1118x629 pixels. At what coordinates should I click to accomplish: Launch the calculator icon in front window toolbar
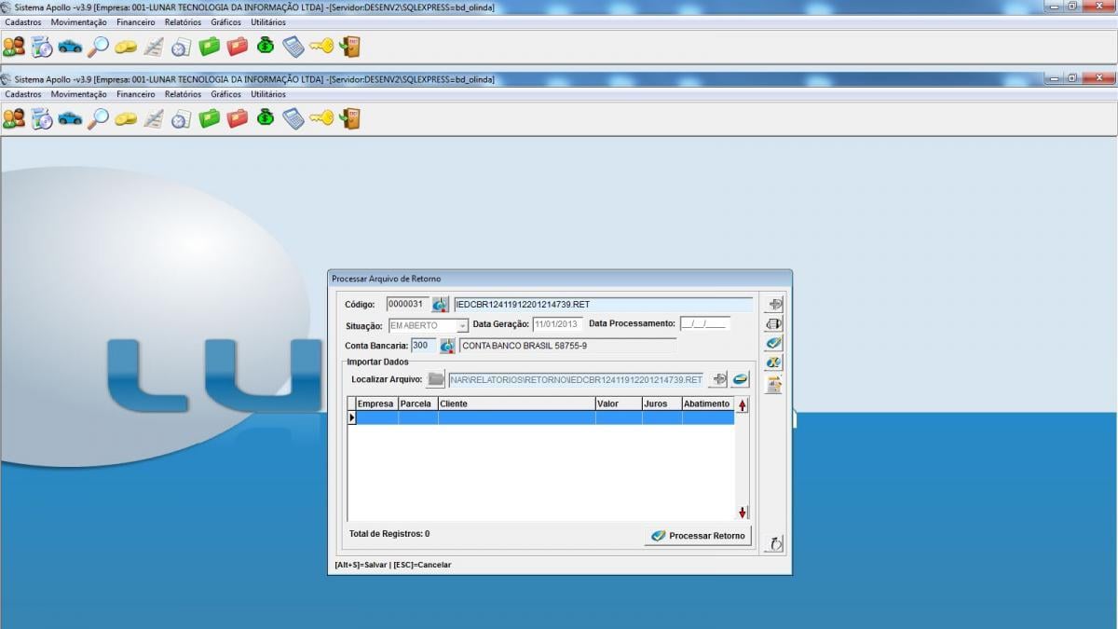tap(293, 118)
